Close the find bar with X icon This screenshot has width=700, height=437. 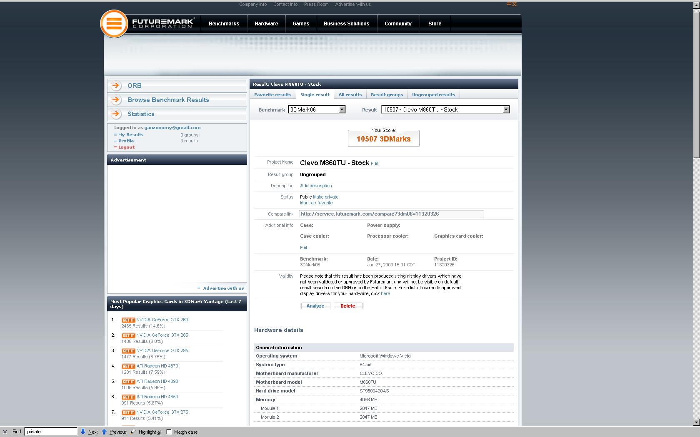point(5,432)
